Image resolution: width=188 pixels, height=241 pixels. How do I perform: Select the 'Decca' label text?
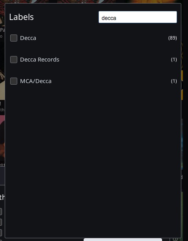click(x=28, y=38)
